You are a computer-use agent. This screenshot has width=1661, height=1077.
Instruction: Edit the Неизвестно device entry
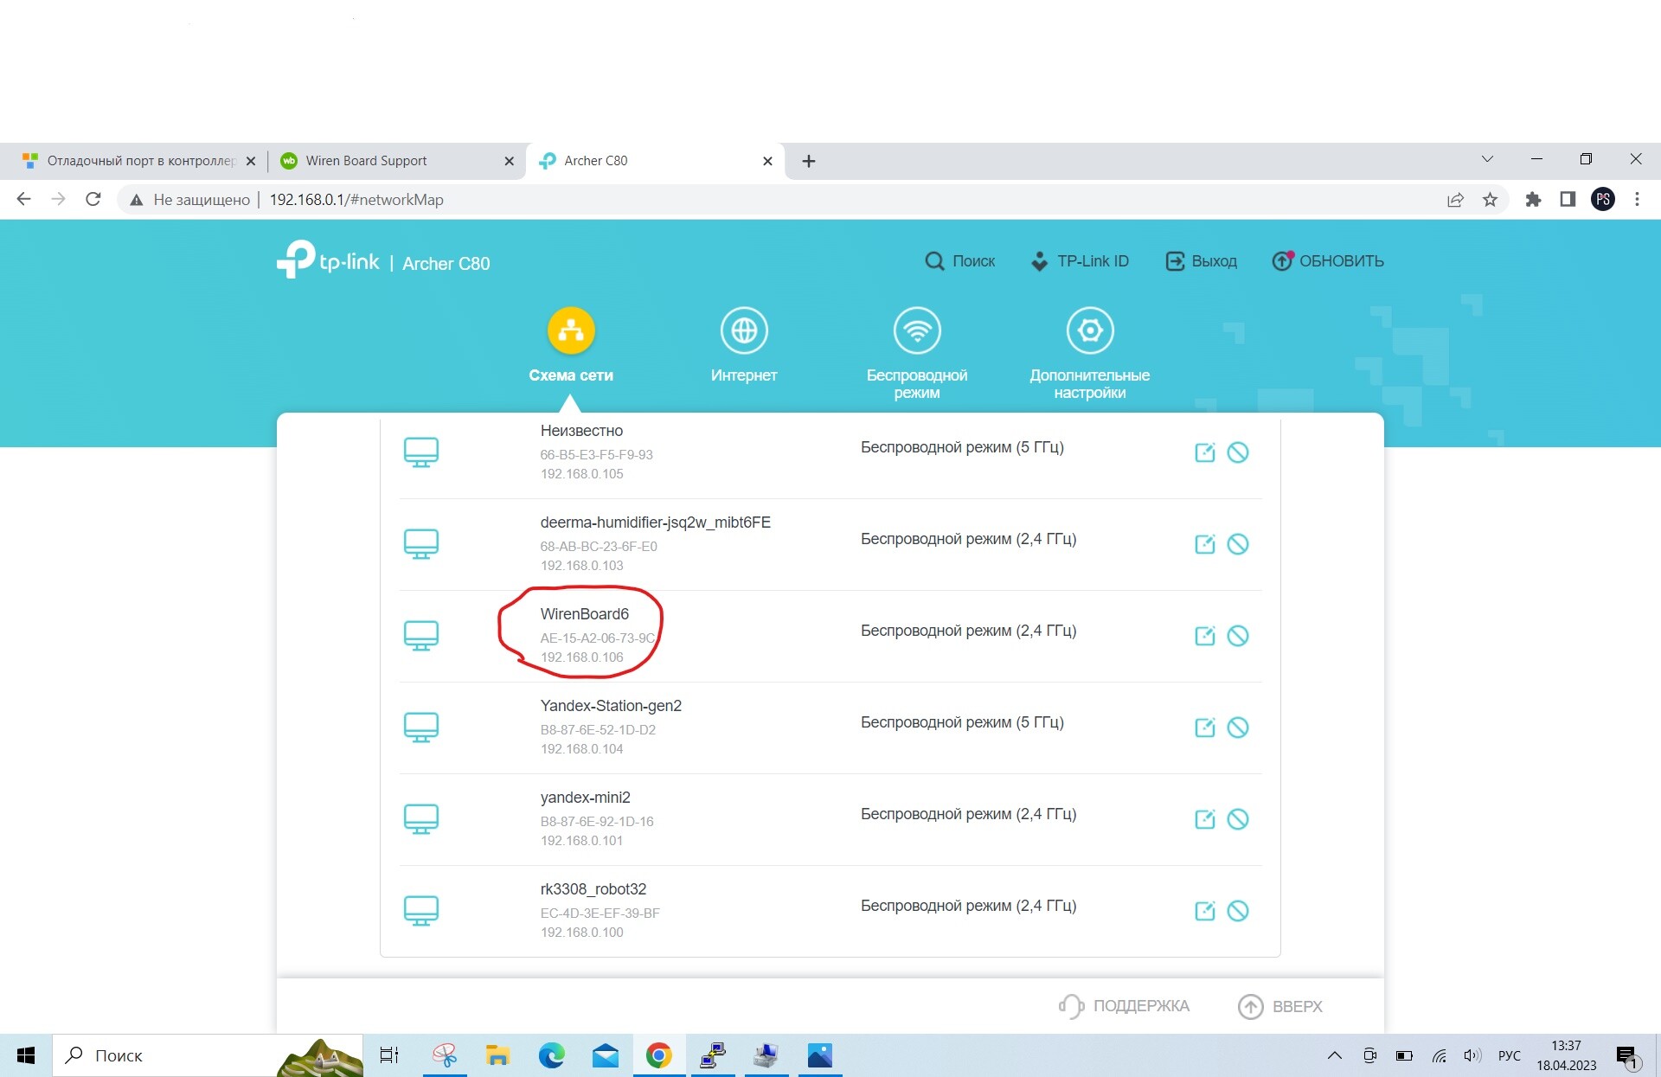click(1205, 452)
